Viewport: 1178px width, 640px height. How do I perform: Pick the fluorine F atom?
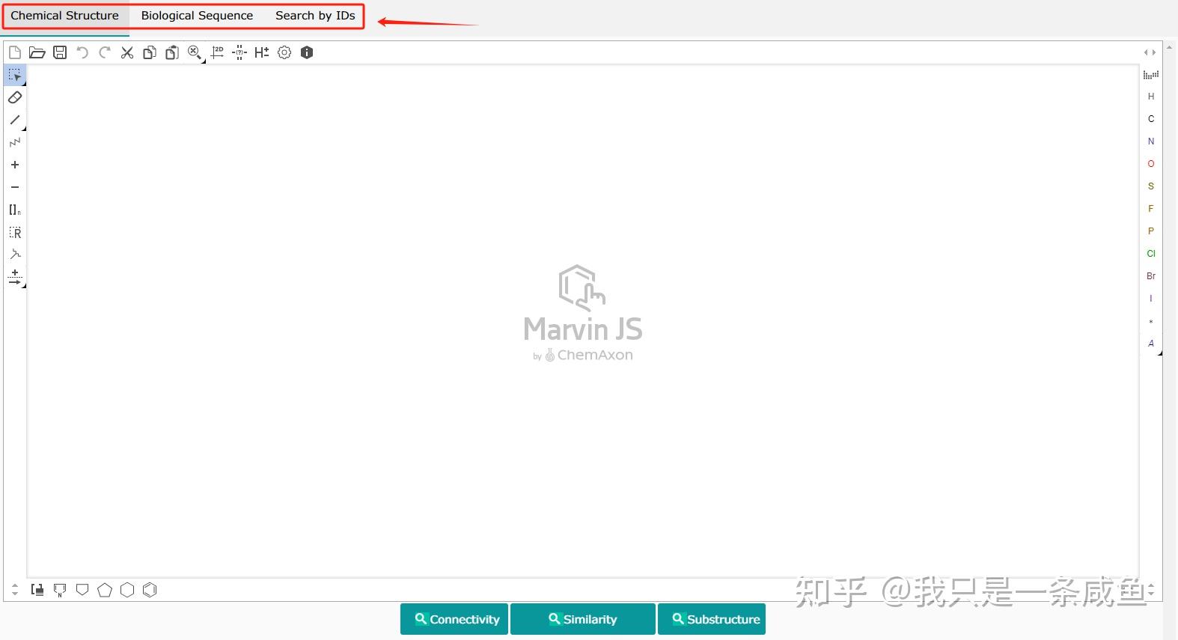1151,209
